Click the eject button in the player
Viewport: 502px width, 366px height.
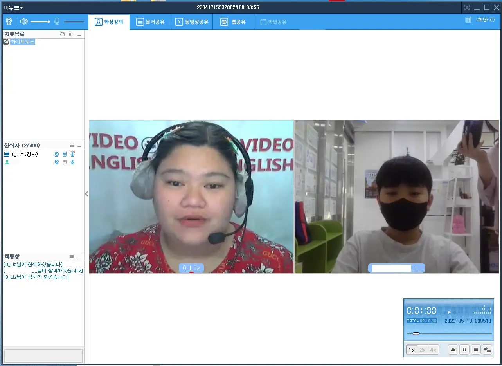point(453,350)
